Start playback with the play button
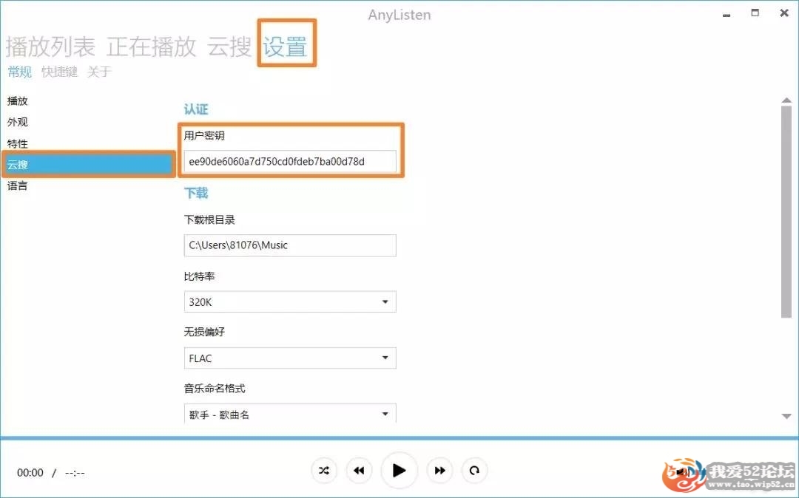Image resolution: width=799 pixels, height=498 pixels. 399,471
